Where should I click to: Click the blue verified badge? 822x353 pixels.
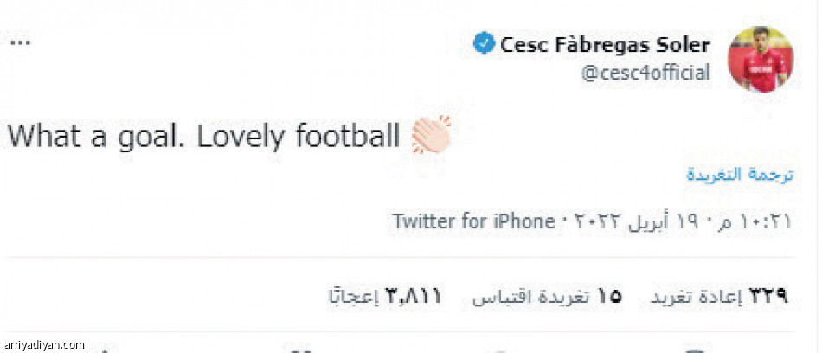tap(484, 44)
